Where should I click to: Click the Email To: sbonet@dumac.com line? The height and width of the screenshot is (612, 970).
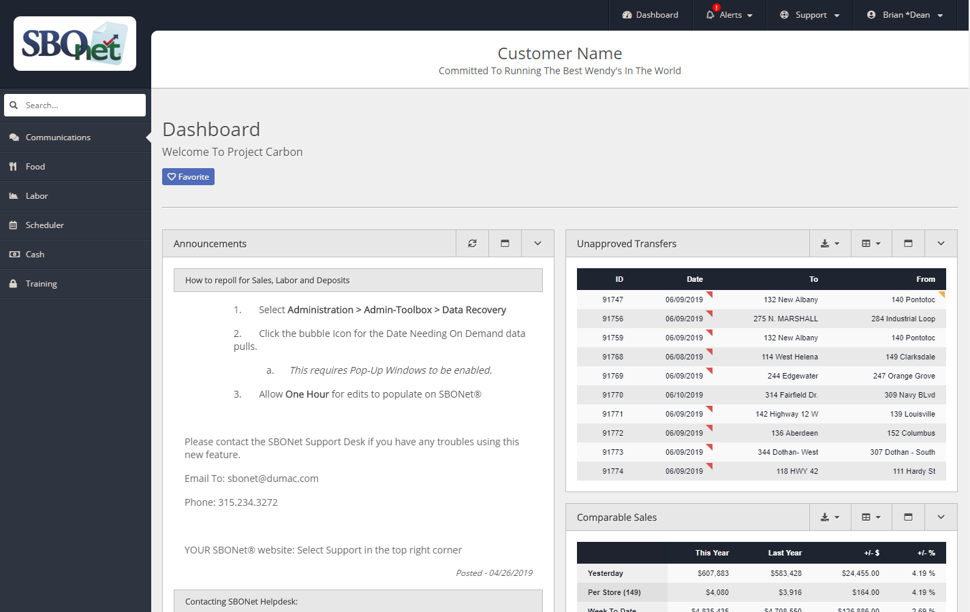[251, 479]
